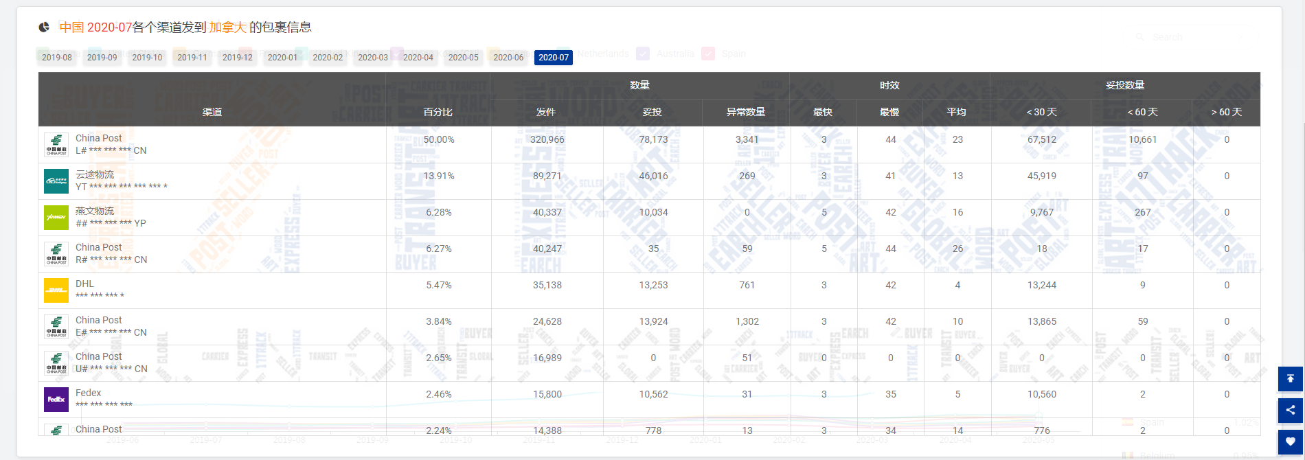
Task: Click the 50.00% percentage cell
Action: click(439, 139)
